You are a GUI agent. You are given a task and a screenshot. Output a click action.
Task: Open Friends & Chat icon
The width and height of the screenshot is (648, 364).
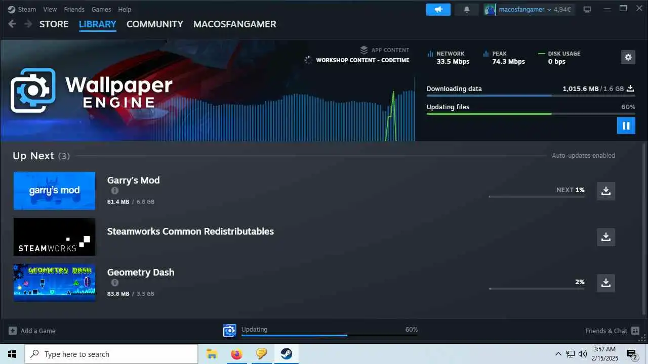coord(635,331)
